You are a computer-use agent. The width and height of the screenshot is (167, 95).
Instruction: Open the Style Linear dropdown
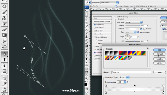(x=130, y=32)
